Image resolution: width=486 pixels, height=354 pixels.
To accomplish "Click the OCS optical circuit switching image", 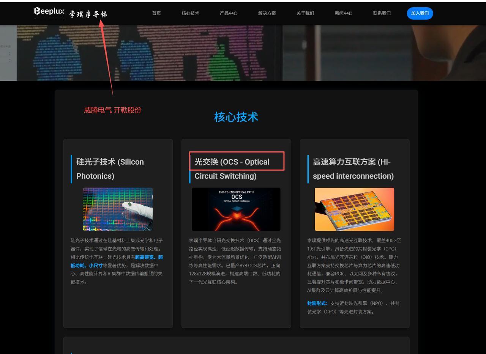I will (236, 209).
